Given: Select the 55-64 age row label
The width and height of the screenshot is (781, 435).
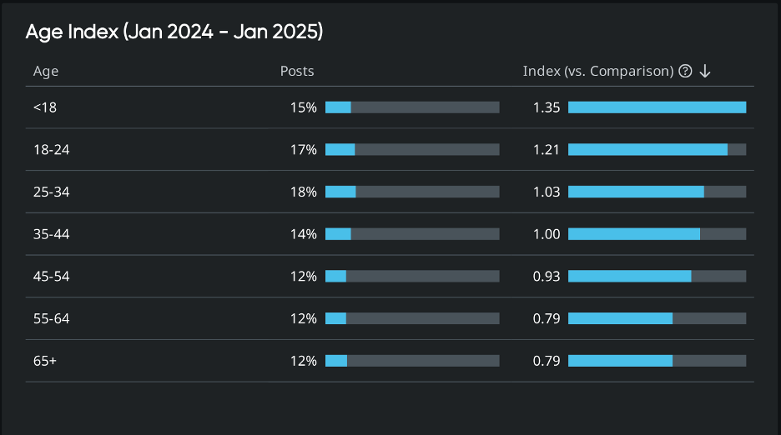Looking at the screenshot, I should [51, 318].
